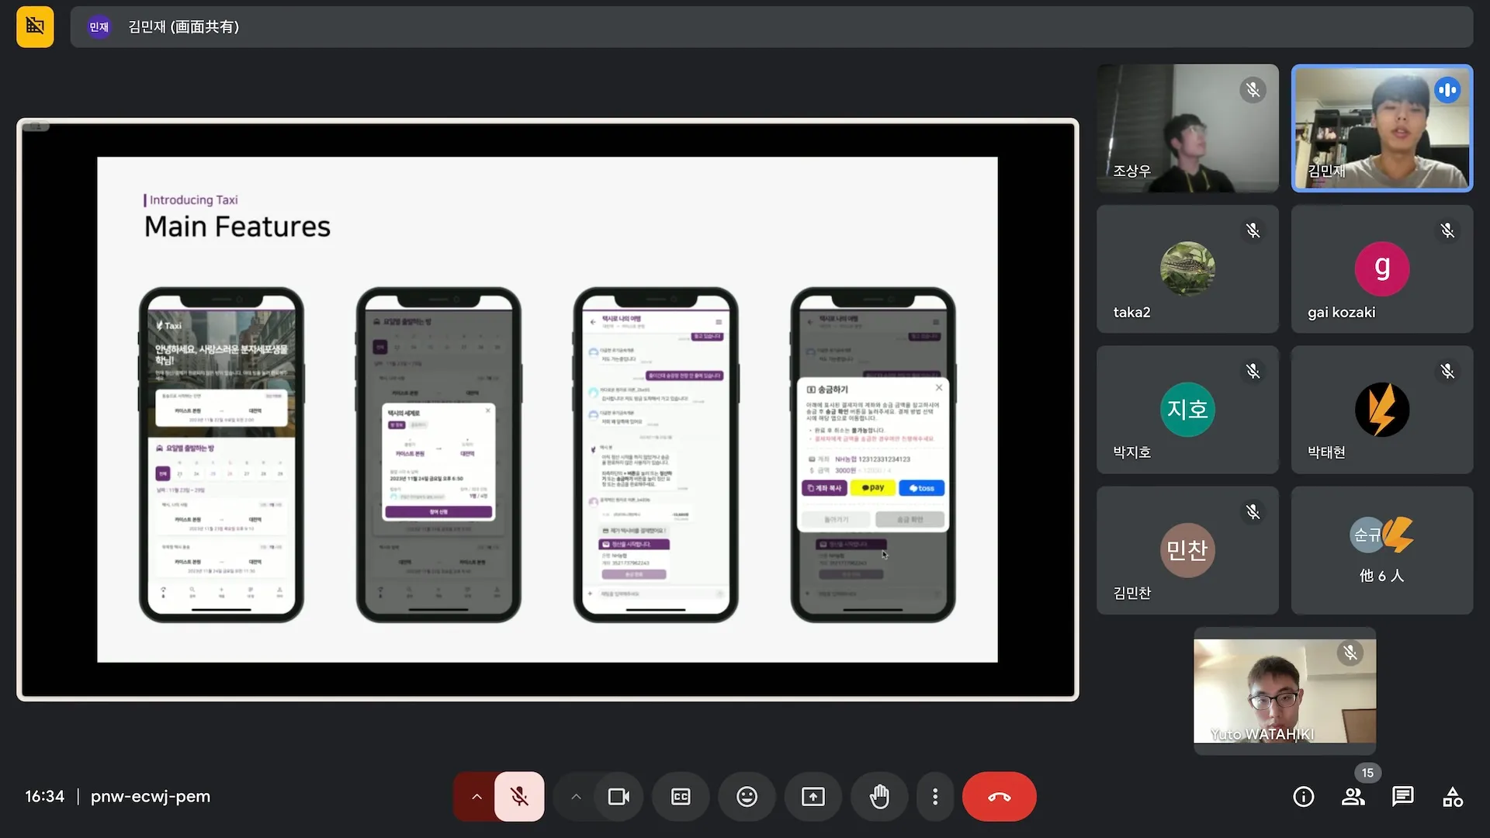Unmute the microphone

[x=519, y=797]
